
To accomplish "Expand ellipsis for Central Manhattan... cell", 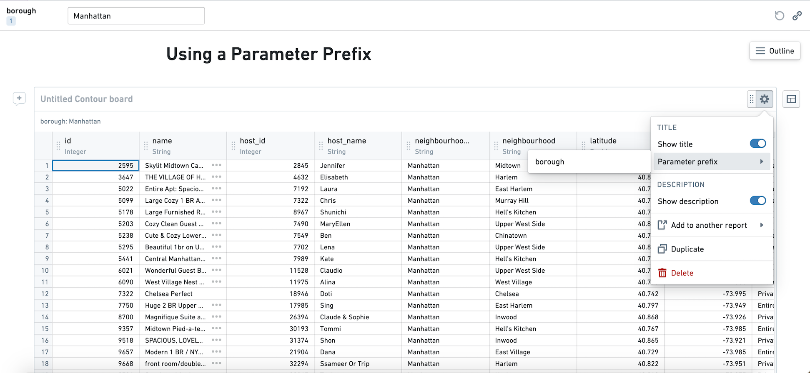I will click(x=216, y=259).
